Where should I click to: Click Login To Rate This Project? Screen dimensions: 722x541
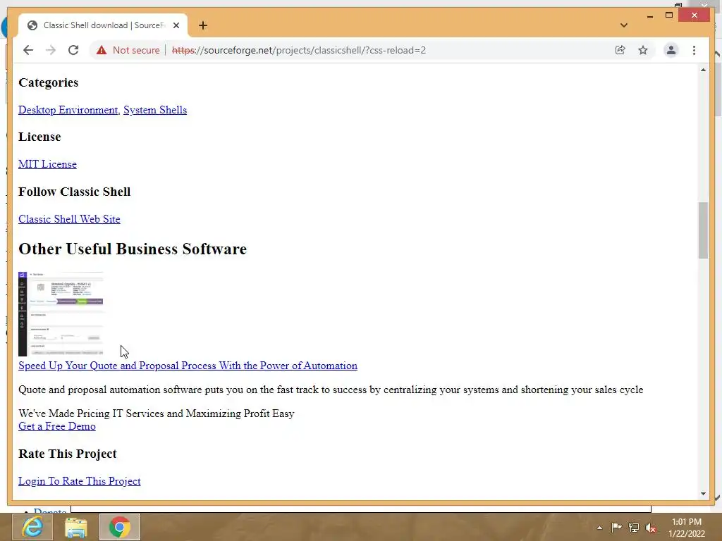[x=80, y=481]
